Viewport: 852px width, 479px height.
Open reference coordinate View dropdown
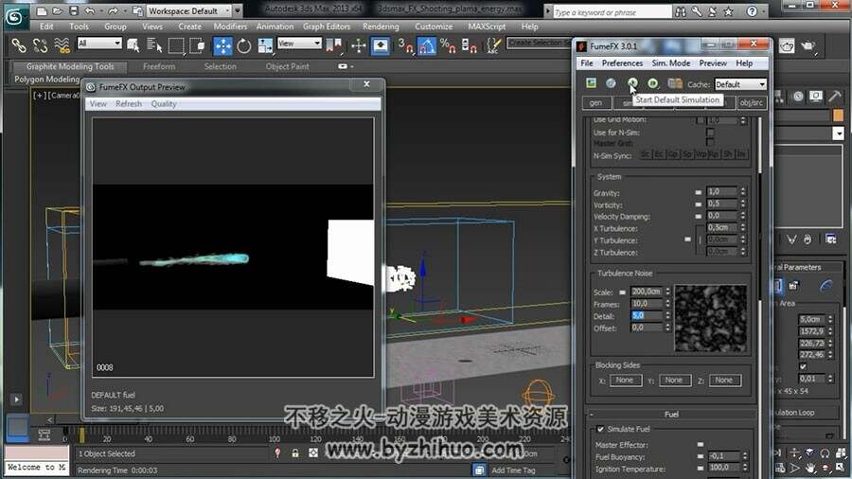click(x=299, y=44)
